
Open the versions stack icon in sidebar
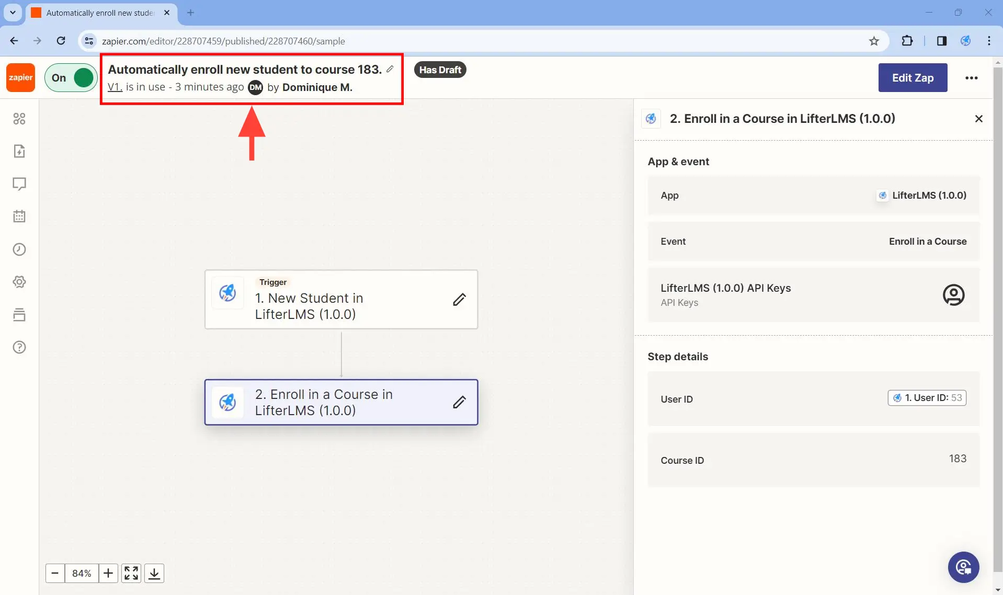click(x=19, y=315)
